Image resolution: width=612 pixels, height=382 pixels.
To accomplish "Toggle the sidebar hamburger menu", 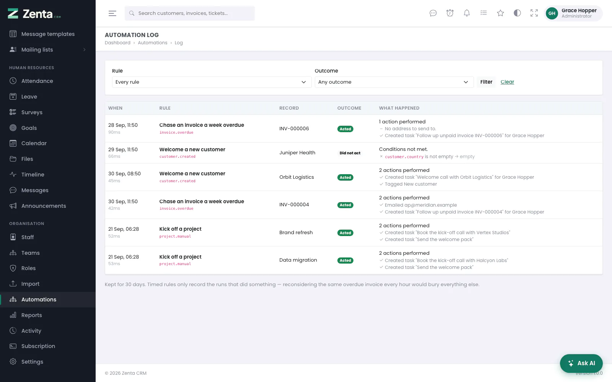I will (112, 13).
